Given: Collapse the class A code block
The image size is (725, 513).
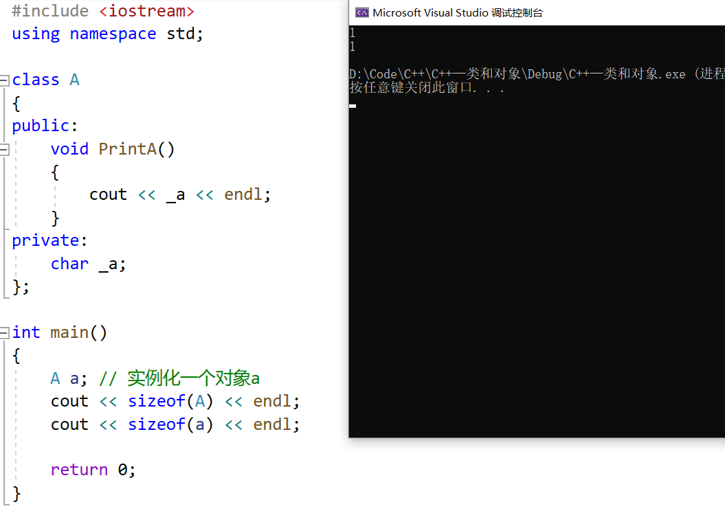Looking at the screenshot, I should (4, 80).
